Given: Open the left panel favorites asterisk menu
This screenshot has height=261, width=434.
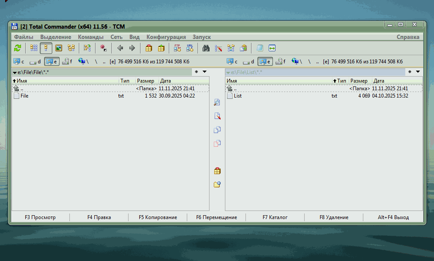Looking at the screenshot, I should [196, 72].
